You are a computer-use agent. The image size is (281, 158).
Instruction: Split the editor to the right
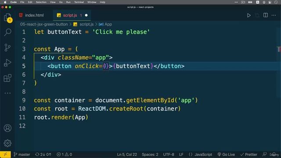pos(266,15)
